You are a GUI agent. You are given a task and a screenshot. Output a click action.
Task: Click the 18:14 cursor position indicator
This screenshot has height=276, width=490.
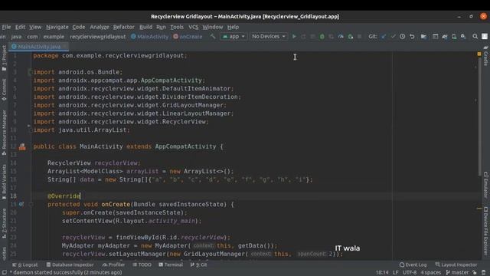382,273
